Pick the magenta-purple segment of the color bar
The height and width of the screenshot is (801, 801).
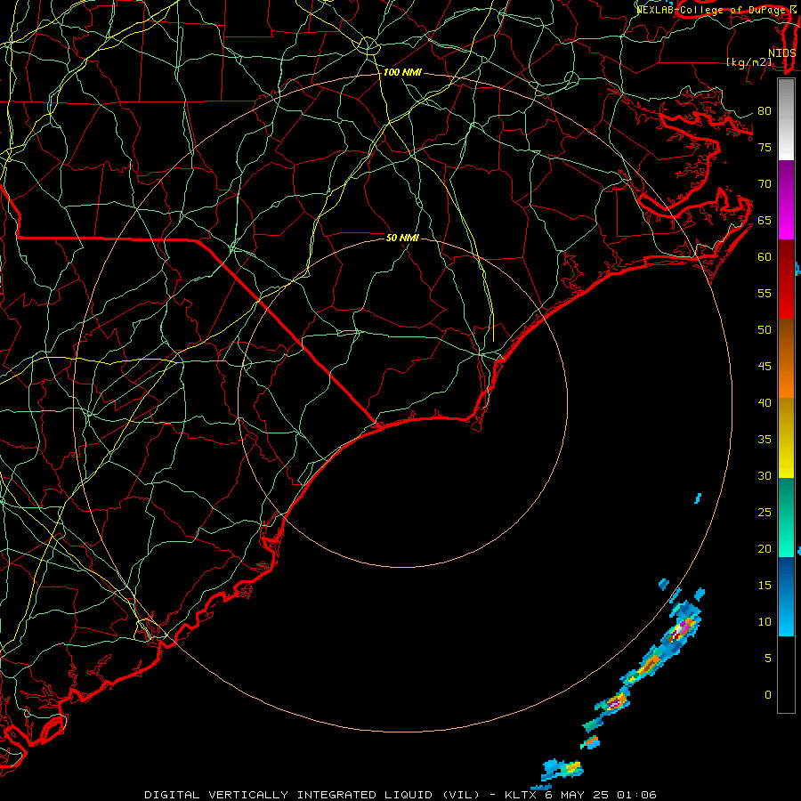point(786,199)
